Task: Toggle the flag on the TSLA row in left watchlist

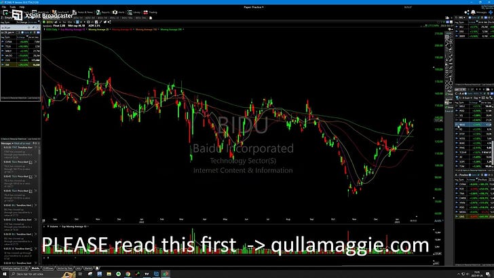Action: coord(3,46)
